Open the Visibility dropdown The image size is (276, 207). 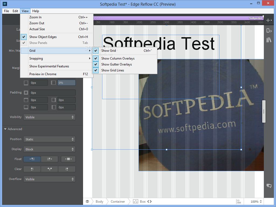tap(50, 117)
